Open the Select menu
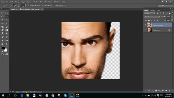 pos(35,2)
